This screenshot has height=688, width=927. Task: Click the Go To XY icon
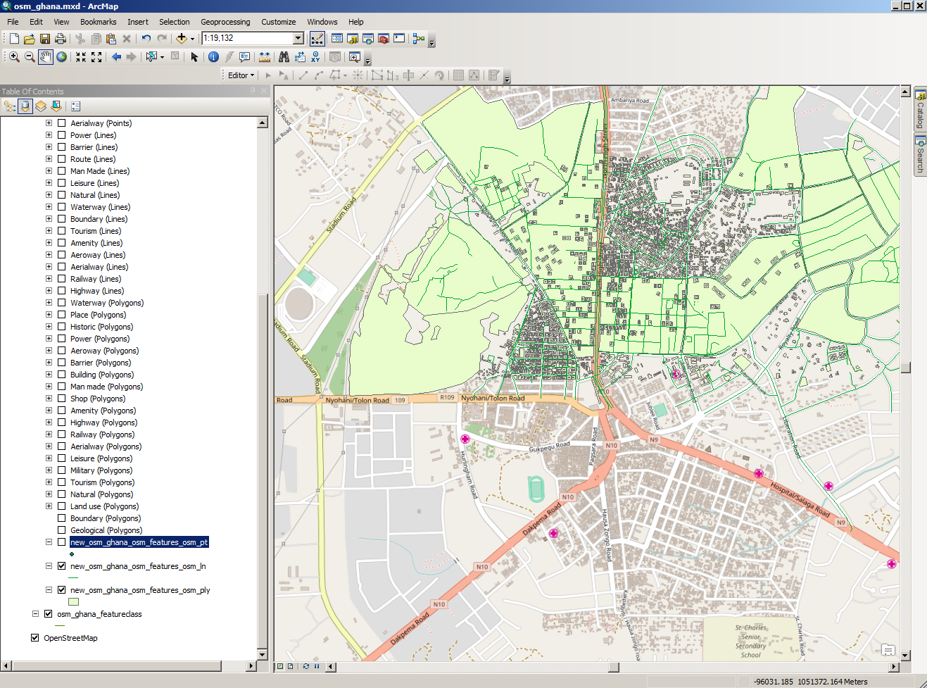pos(316,57)
